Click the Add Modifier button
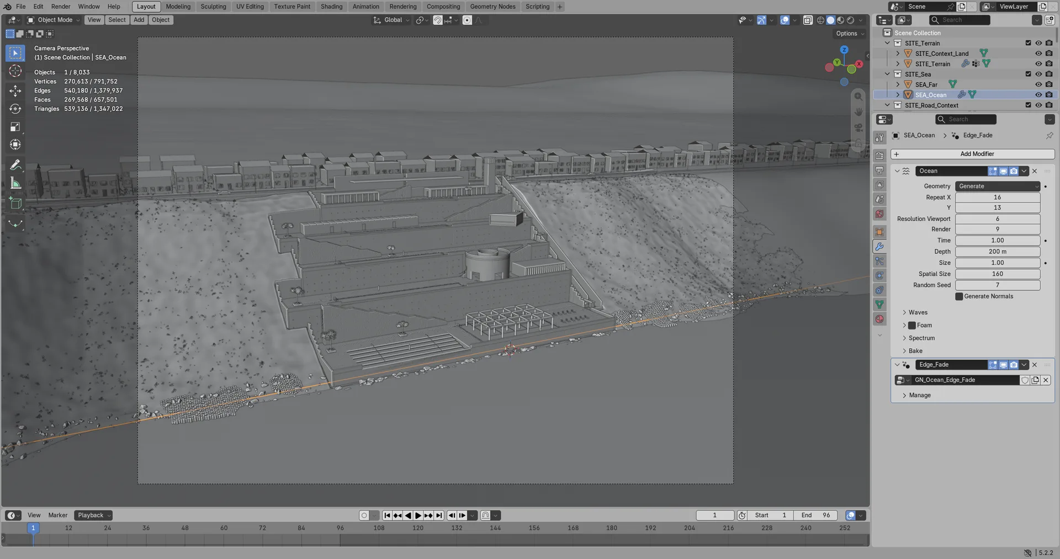The width and height of the screenshot is (1060, 559). [x=973, y=154]
